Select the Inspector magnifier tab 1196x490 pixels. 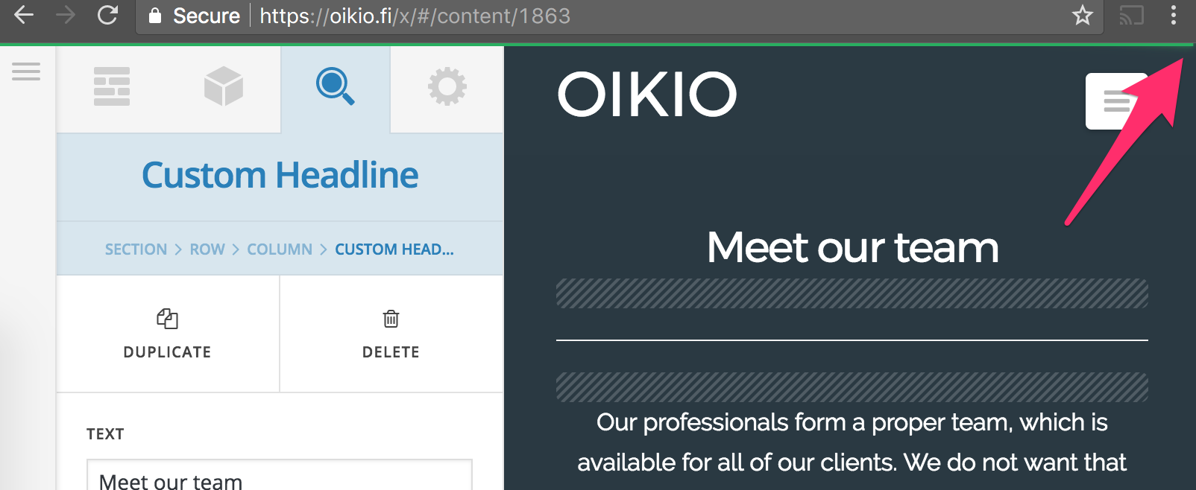[x=336, y=86]
